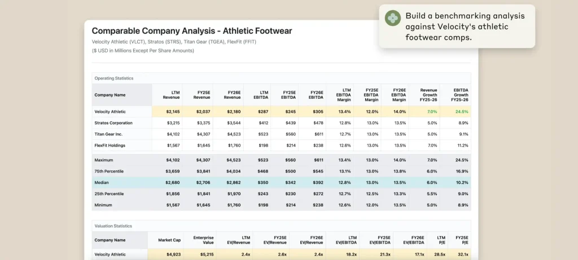
Task: Click the Stratos Corporation row label
Action: (113, 123)
